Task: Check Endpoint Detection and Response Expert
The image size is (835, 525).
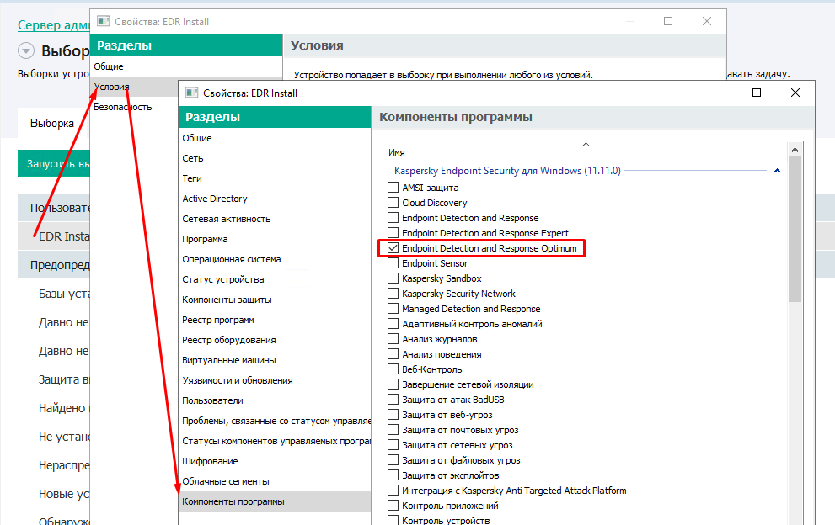Action: point(393,233)
